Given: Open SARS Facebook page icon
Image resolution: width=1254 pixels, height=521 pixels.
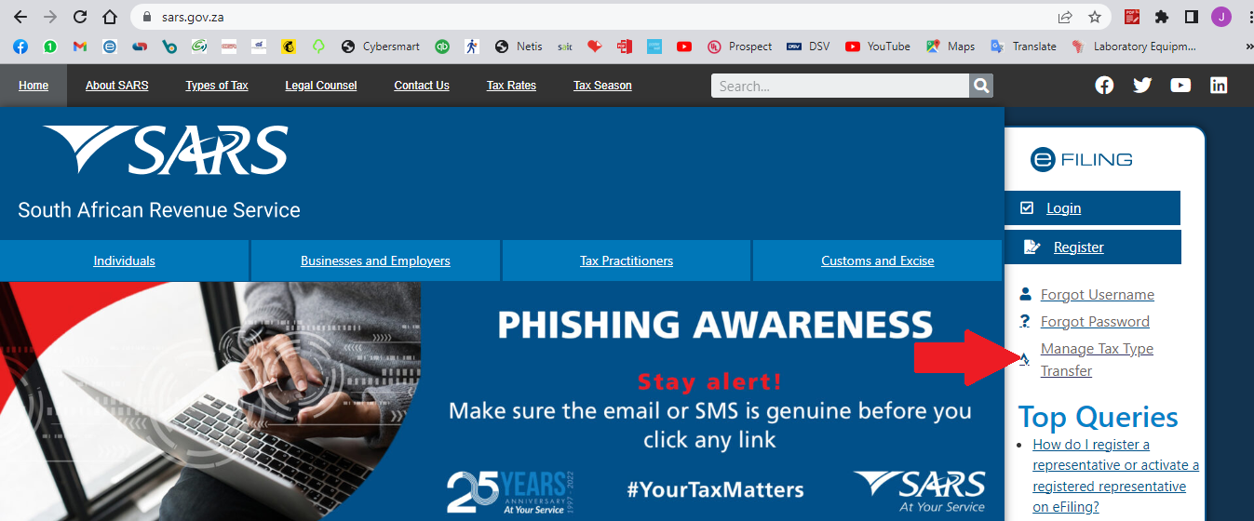Looking at the screenshot, I should coord(1104,86).
